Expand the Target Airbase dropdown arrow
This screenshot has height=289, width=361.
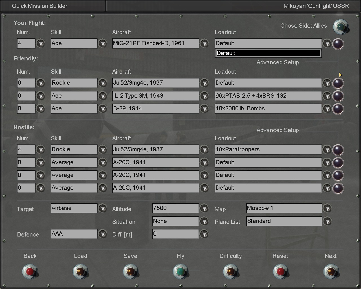[x=102, y=209]
